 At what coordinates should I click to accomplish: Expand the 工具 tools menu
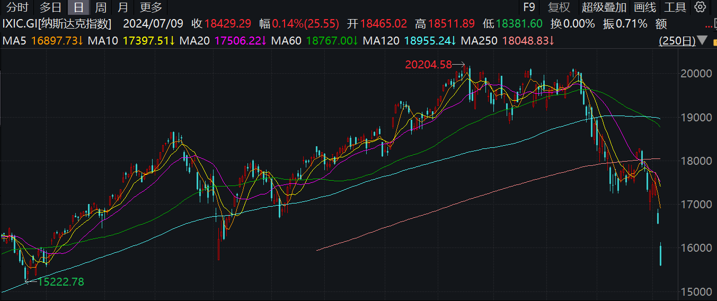(675, 7)
